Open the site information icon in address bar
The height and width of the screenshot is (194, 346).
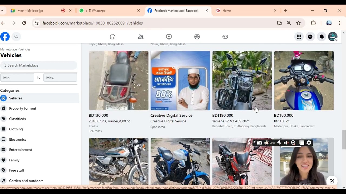pyautogui.click(x=37, y=23)
